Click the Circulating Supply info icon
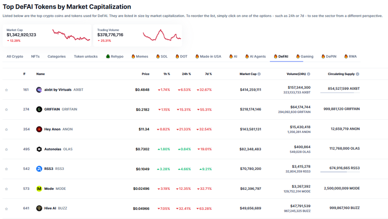 coord(357,74)
